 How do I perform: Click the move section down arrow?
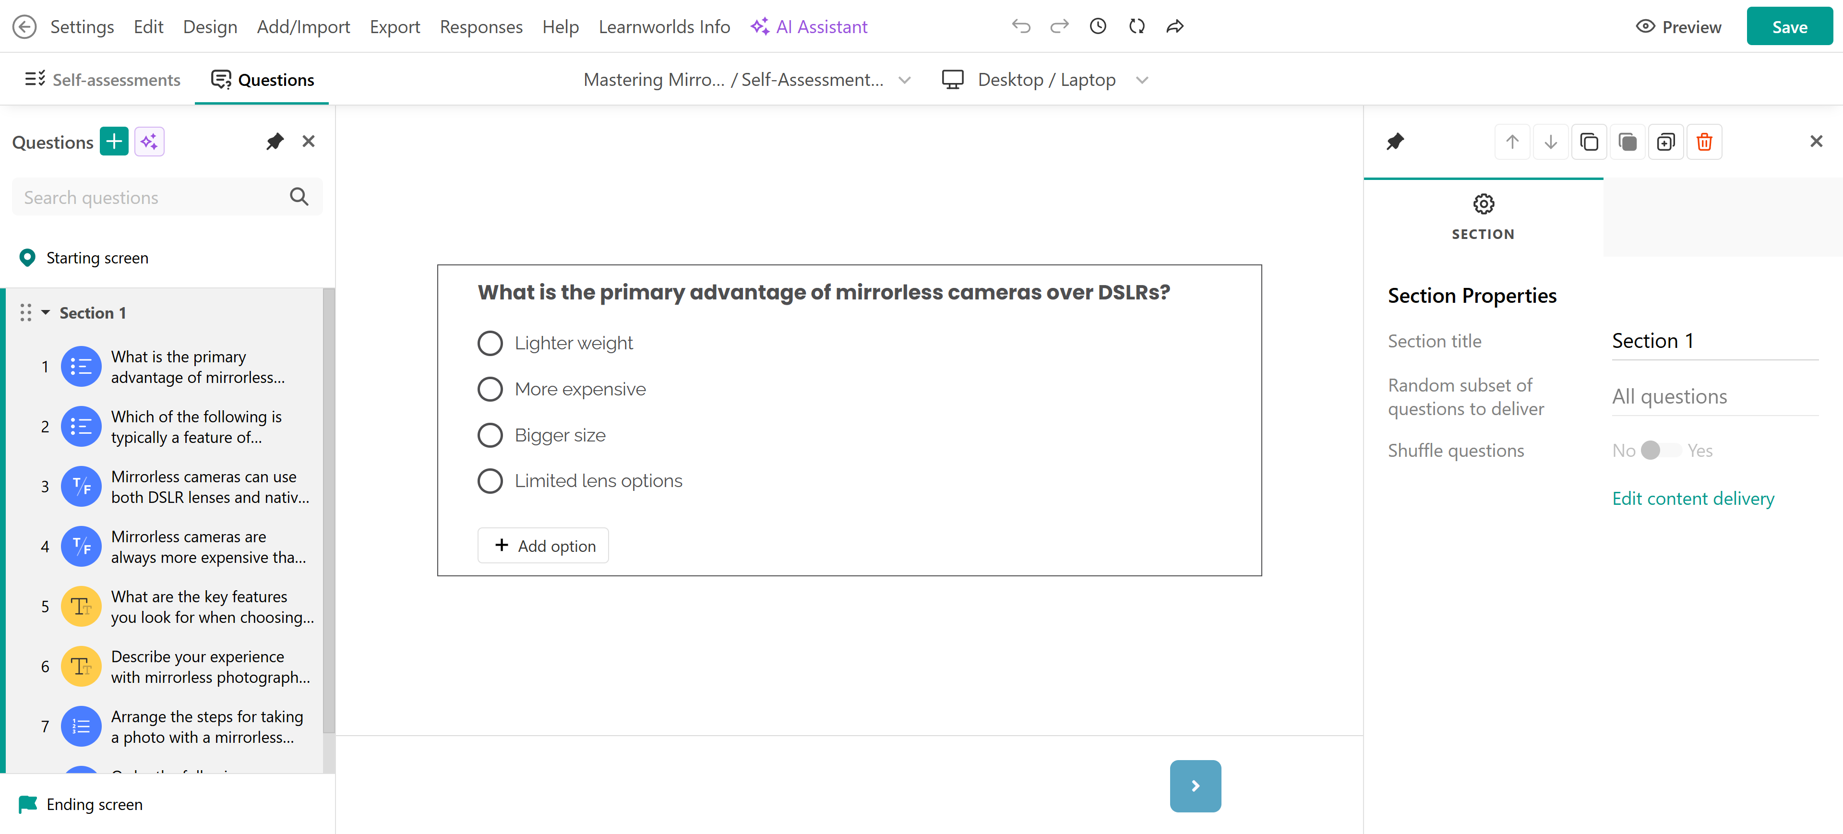[1550, 142]
